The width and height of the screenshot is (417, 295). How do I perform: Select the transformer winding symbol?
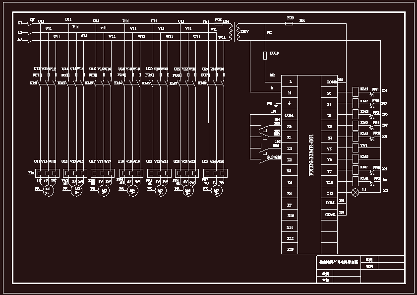point(235,32)
